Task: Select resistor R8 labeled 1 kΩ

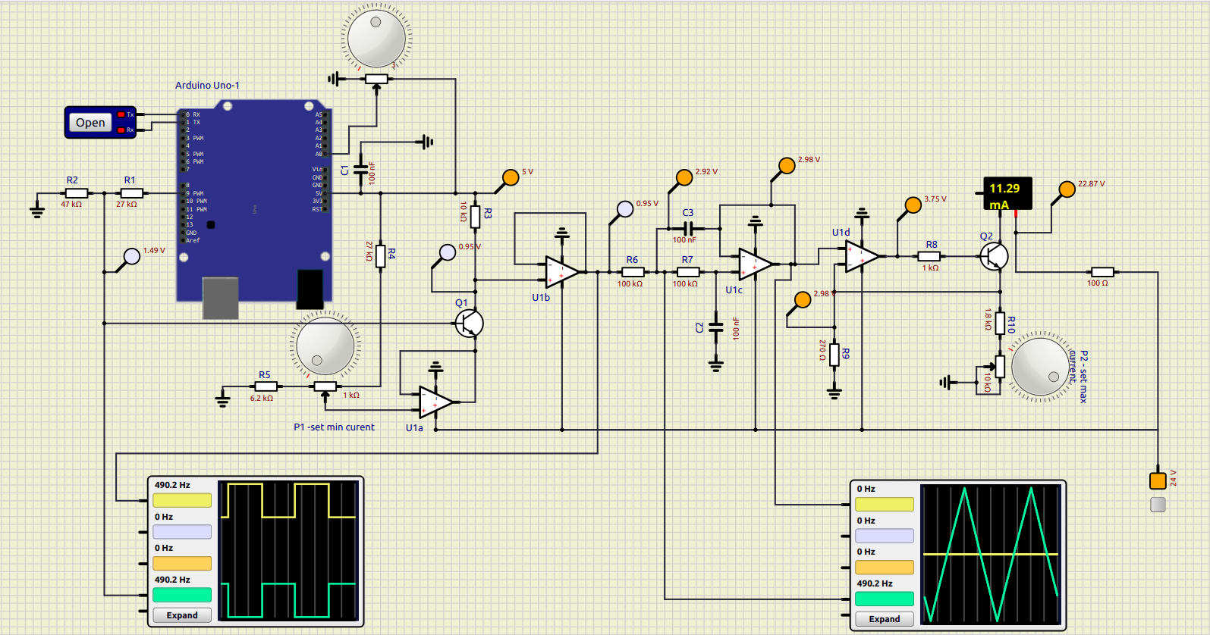Action: 930,256
